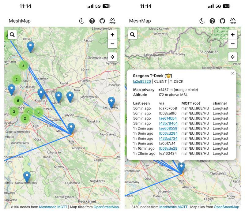Open GitHub icon in right screen header

223,21
